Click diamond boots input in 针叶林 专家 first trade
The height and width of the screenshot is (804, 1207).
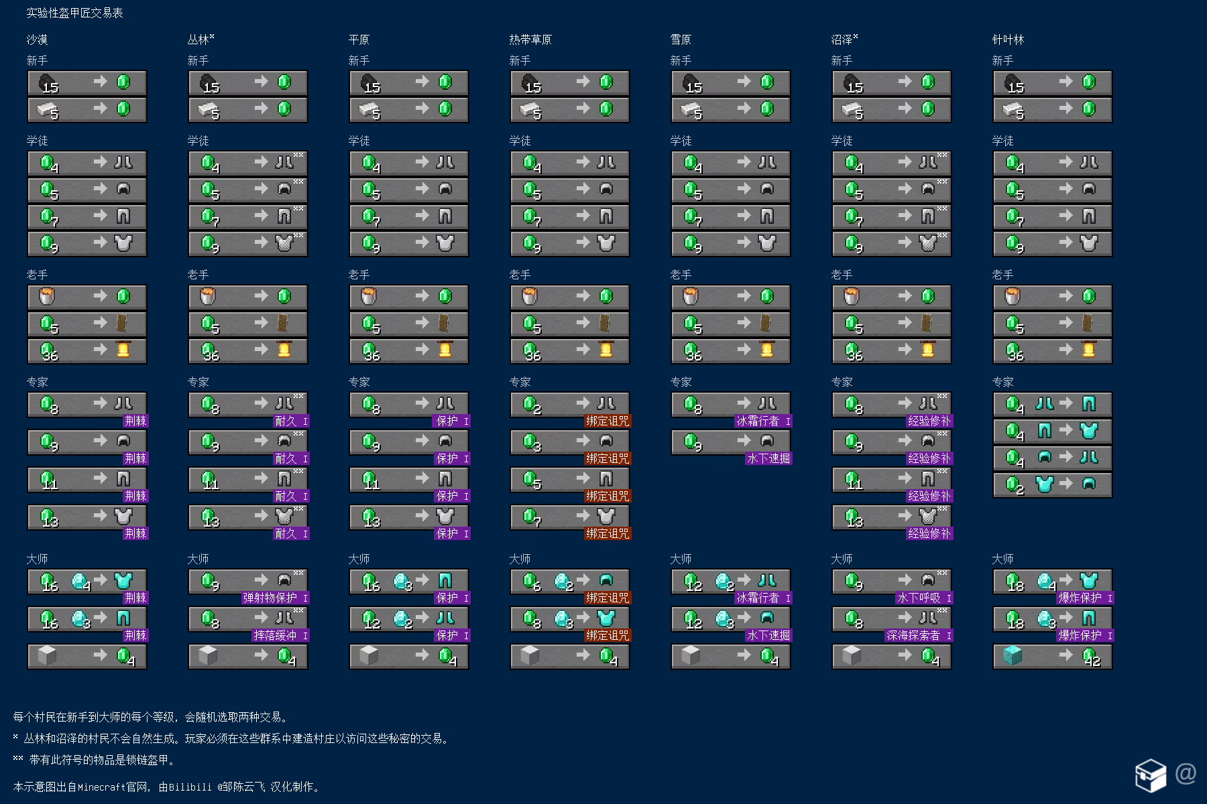pos(1045,403)
